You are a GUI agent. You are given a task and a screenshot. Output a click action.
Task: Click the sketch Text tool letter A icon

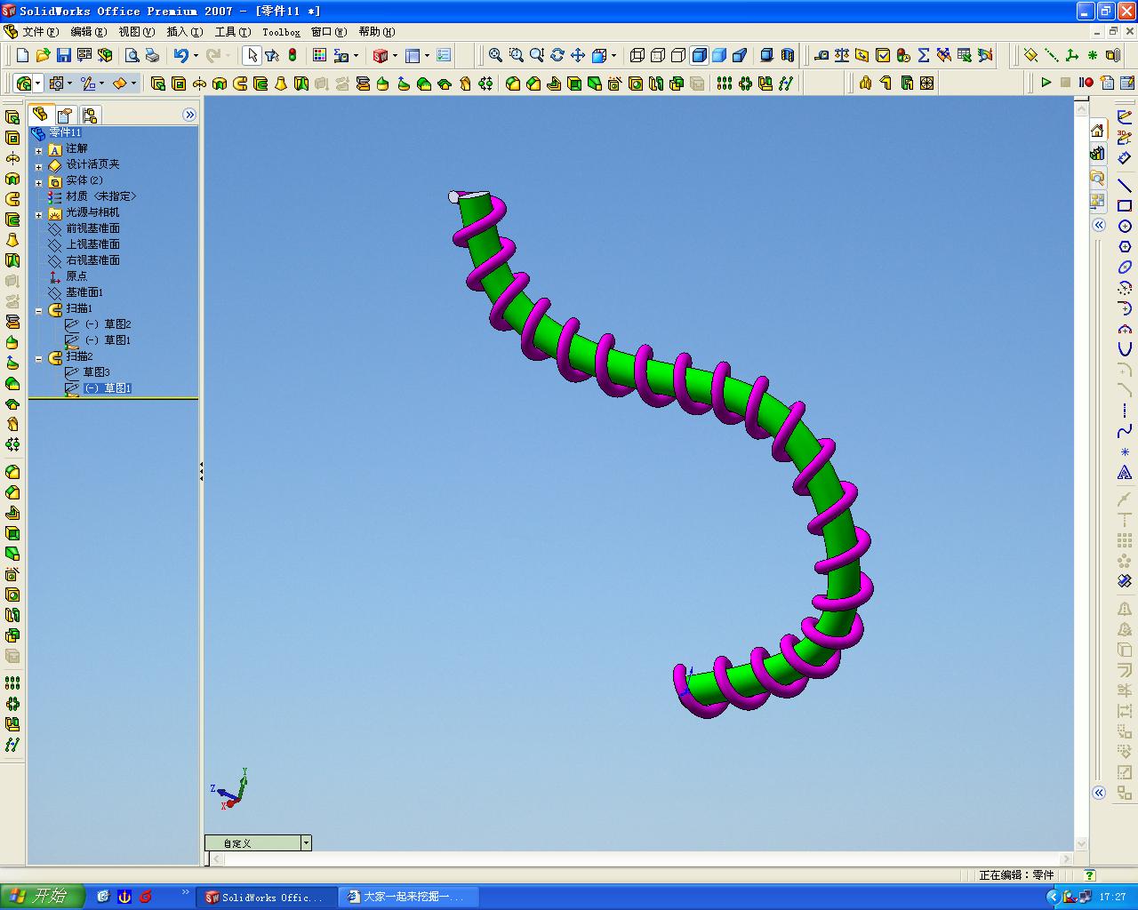pyautogui.click(x=1125, y=473)
